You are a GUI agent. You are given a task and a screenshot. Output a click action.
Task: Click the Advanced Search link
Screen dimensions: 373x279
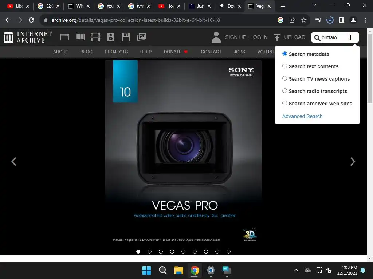point(302,116)
